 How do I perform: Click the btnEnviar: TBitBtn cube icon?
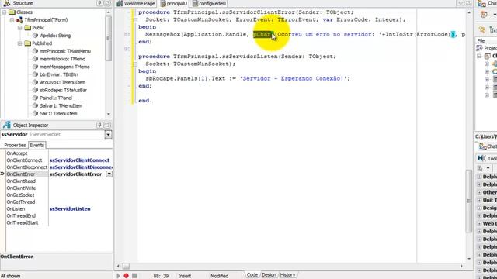(x=35, y=74)
